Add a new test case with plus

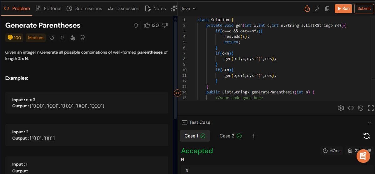tap(254, 136)
